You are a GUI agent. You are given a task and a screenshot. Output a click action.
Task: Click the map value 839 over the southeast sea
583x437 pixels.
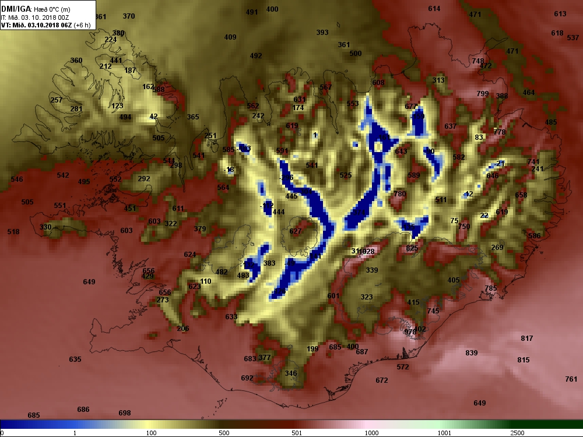coord(472,353)
